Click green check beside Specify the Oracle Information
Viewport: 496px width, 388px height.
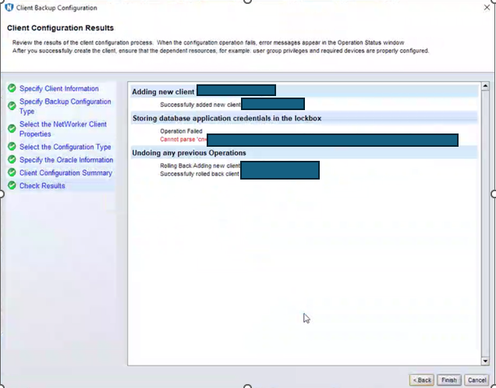(x=12, y=159)
